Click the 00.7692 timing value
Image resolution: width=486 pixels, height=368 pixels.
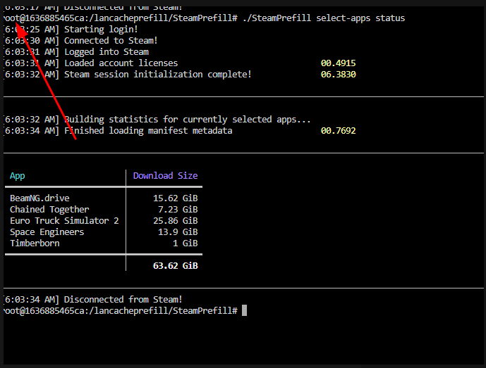(338, 131)
